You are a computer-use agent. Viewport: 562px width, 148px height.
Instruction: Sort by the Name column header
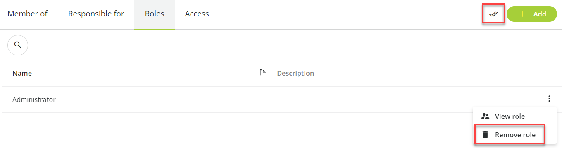click(x=22, y=73)
